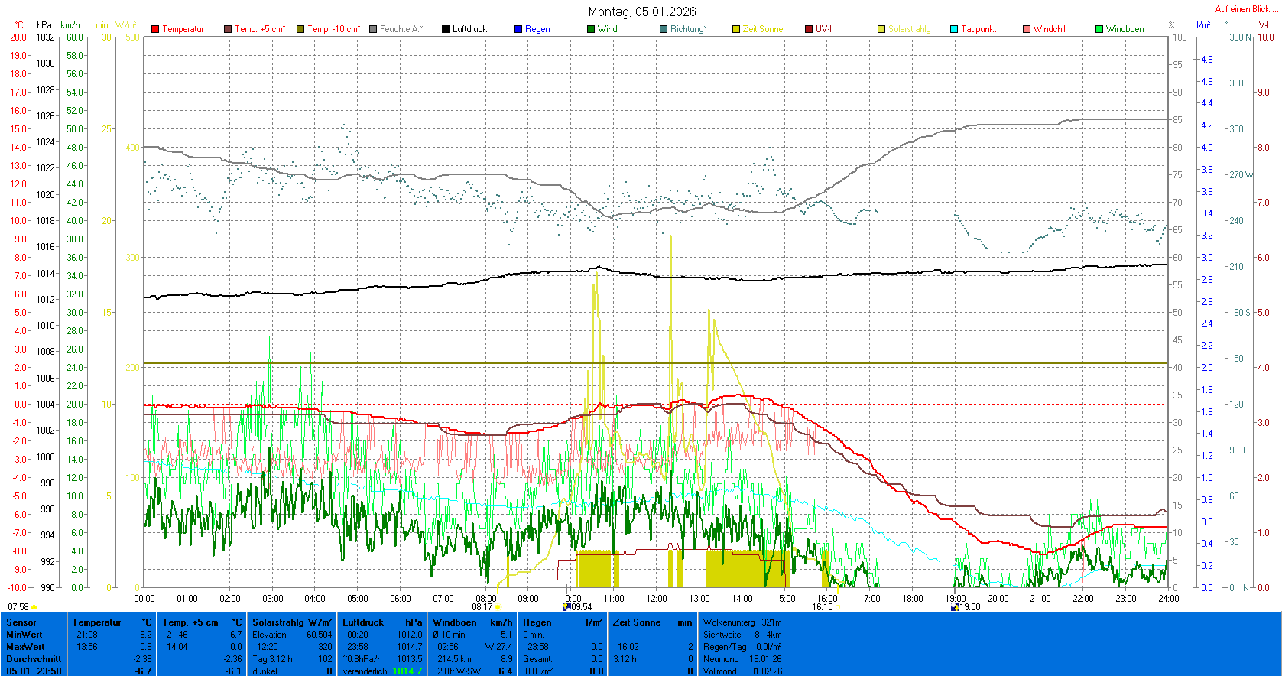Click the black Luftdruck legend square
Image resolution: width=1282 pixels, height=676 pixels.
pyautogui.click(x=446, y=29)
